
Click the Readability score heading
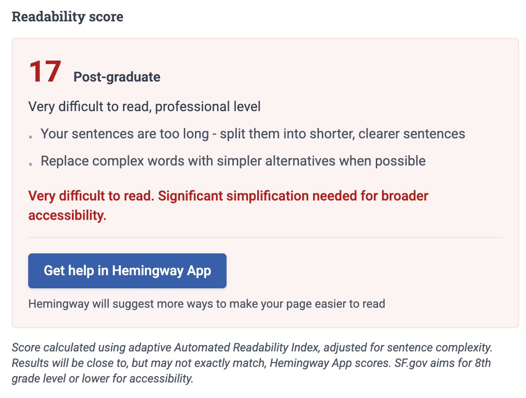coord(68,16)
